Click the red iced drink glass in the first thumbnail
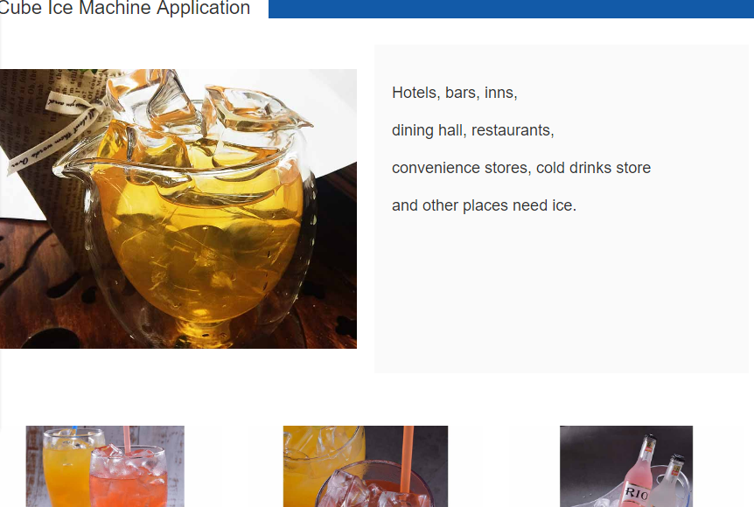Screen dimensions: 754x507 [x=129, y=477]
